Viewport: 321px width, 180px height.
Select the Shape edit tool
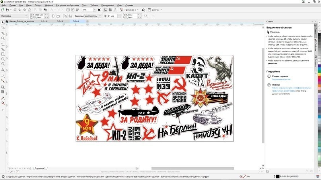3,27
